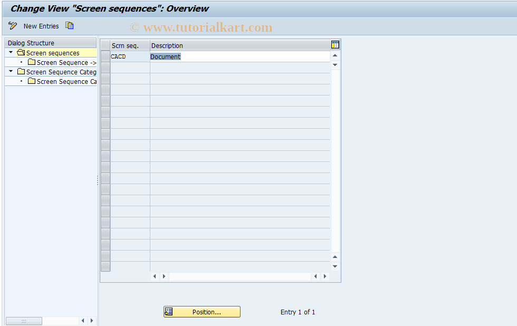This screenshot has width=517, height=326.
Task: Open the Screen Sequence Ca subfolder
Action: (x=62, y=81)
